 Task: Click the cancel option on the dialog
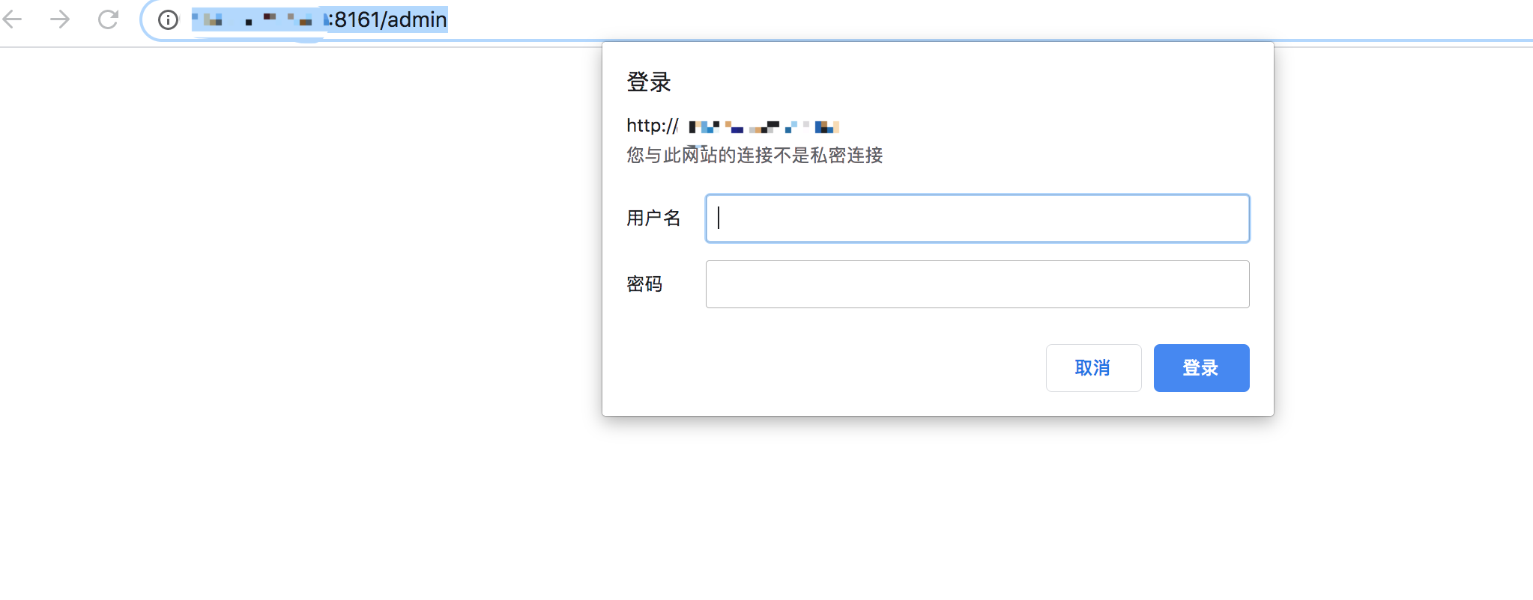(x=1093, y=367)
